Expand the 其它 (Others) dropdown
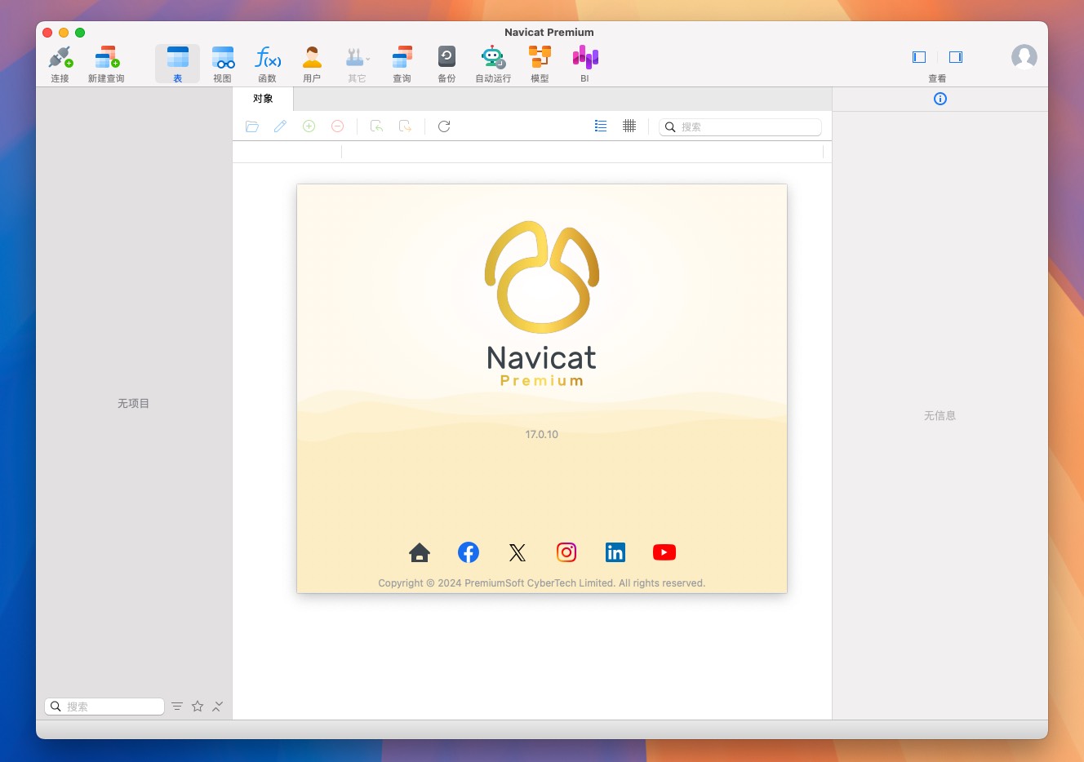 tap(358, 64)
